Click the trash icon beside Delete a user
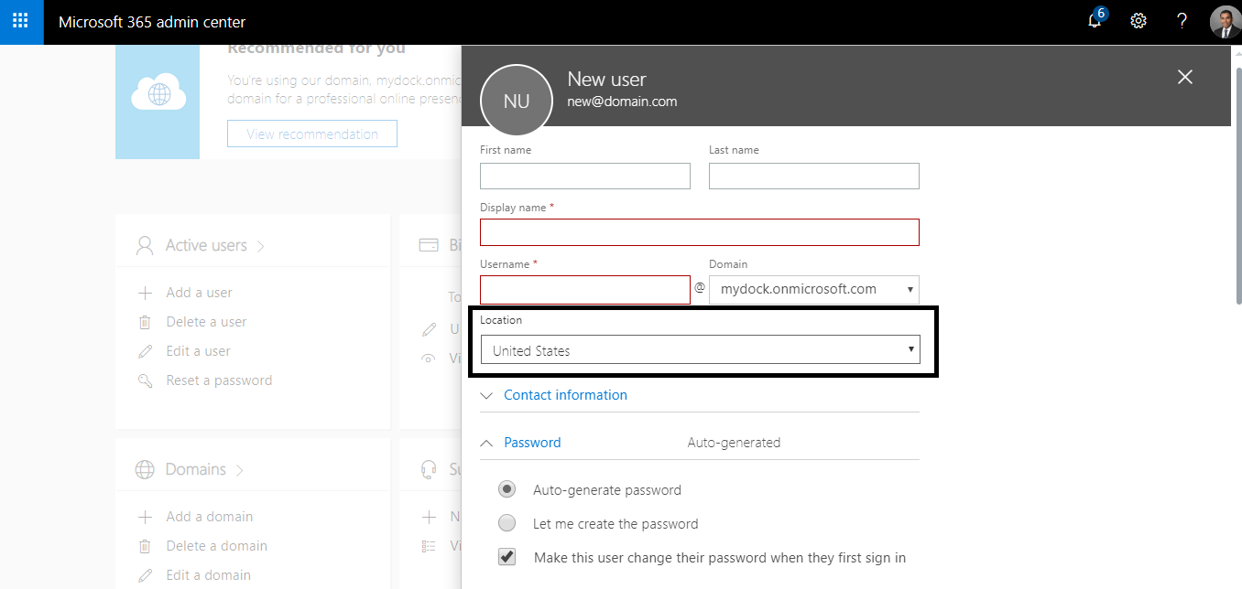1242x589 pixels. click(145, 322)
